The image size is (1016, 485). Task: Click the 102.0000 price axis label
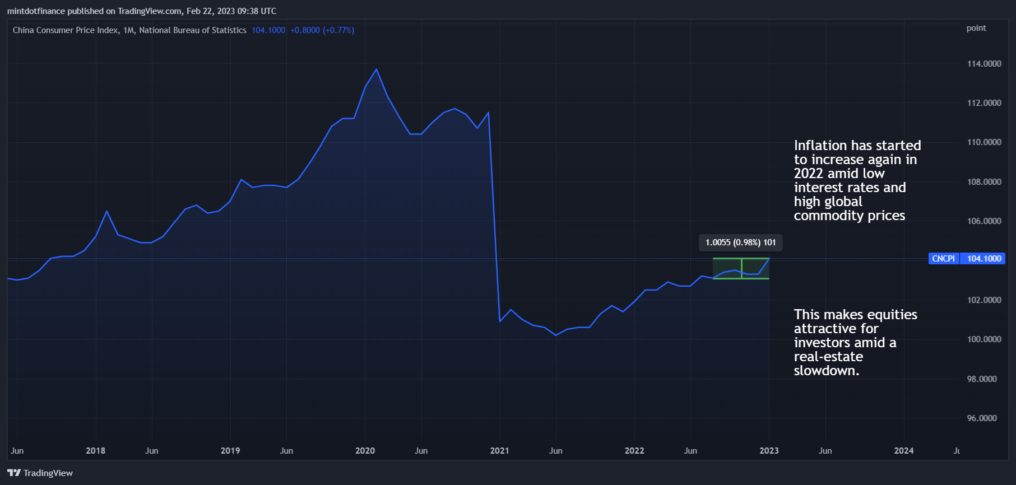[984, 300]
